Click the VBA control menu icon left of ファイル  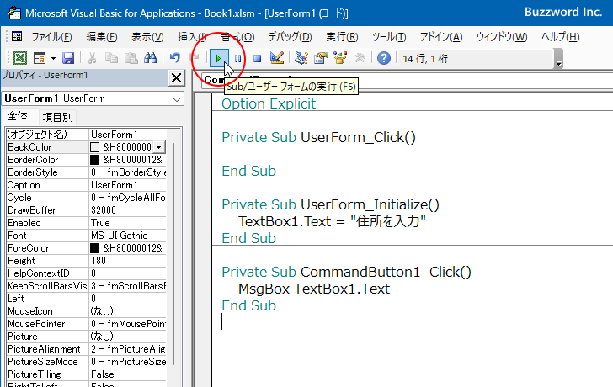(17, 37)
